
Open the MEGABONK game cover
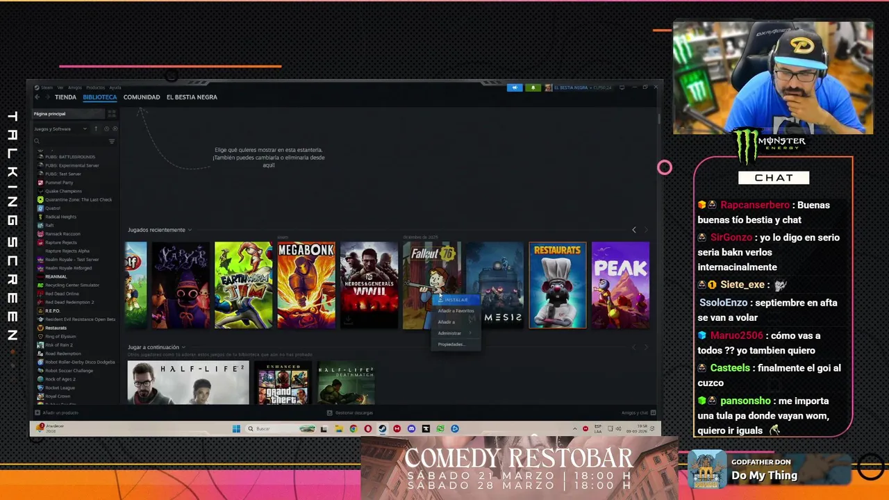(306, 285)
